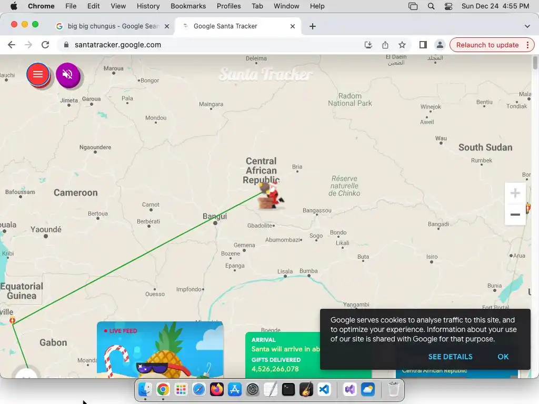Image resolution: width=539 pixels, height=404 pixels.
Task: Share this page using share icon
Action: point(385,45)
